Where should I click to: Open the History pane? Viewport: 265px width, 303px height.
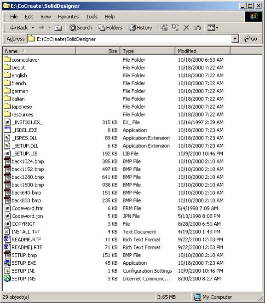(140, 28)
